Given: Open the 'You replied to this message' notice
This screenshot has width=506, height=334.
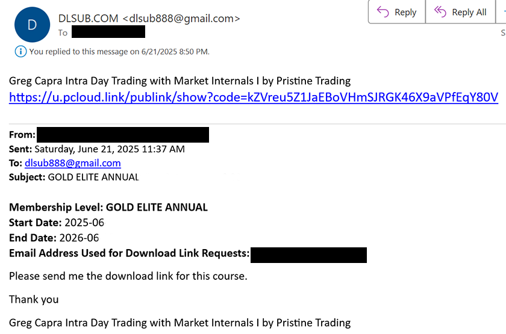Looking at the screenshot, I should 119,52.
